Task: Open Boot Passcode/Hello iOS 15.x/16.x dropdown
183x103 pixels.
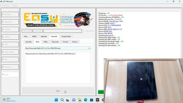Action: (x=58, y=48)
